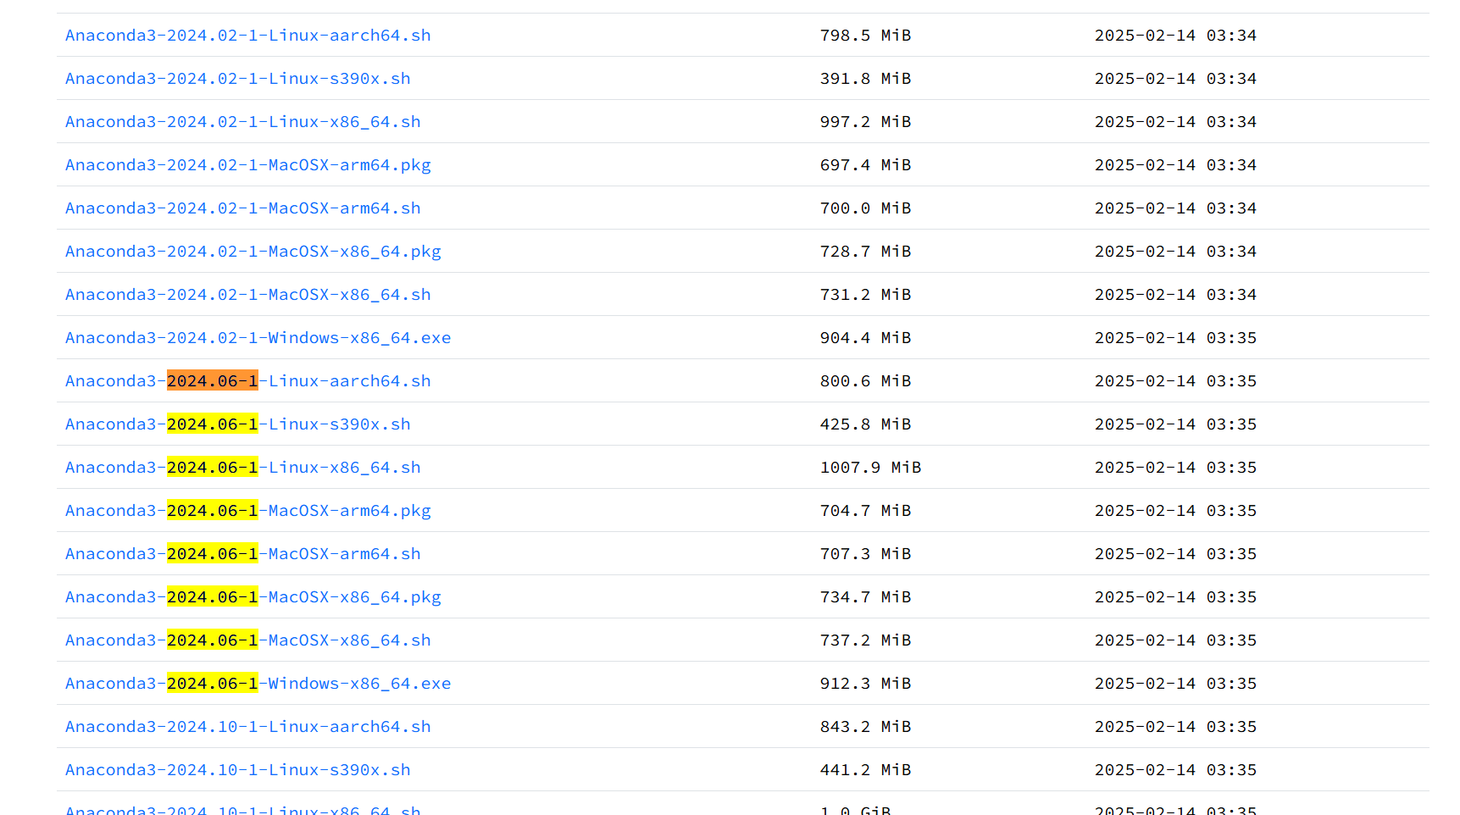Click the 391.8 MiB size value
This screenshot has width=1460, height=815.
point(866,79)
